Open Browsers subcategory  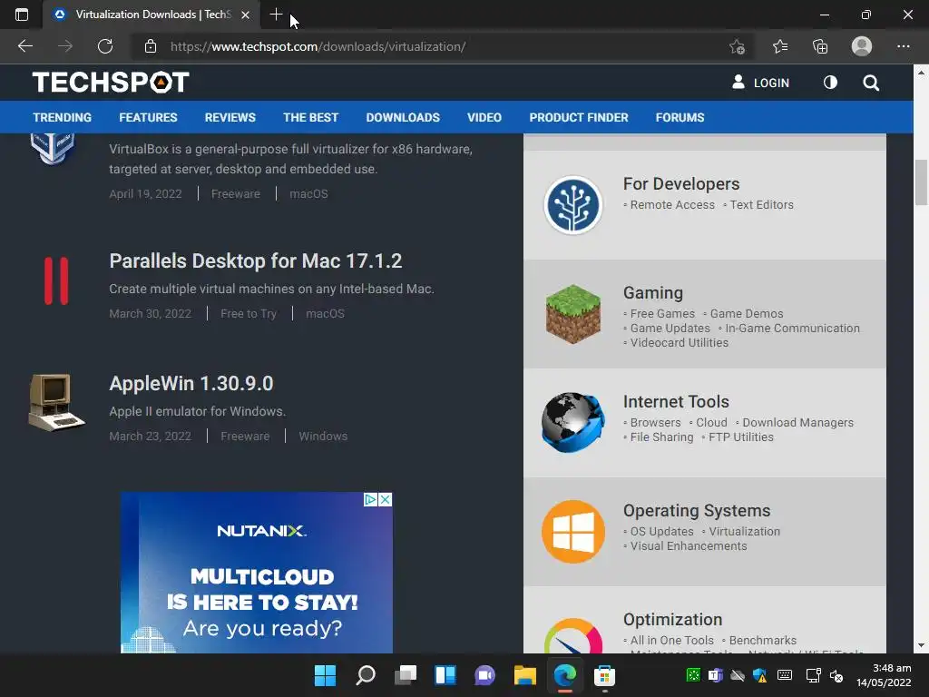coord(655,423)
